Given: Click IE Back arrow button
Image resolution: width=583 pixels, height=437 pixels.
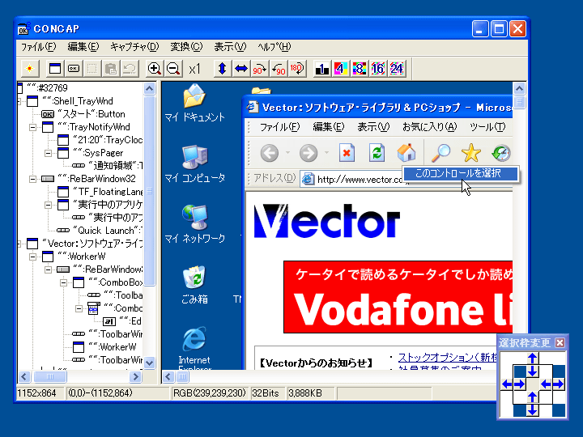Looking at the screenshot, I should 269,153.
